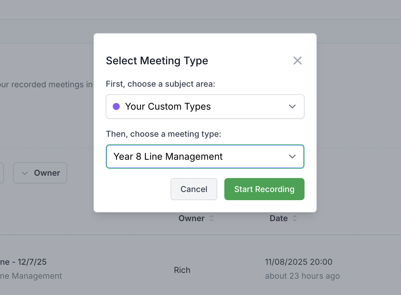Click the chevron inside the Owner filter button

coord(24,173)
